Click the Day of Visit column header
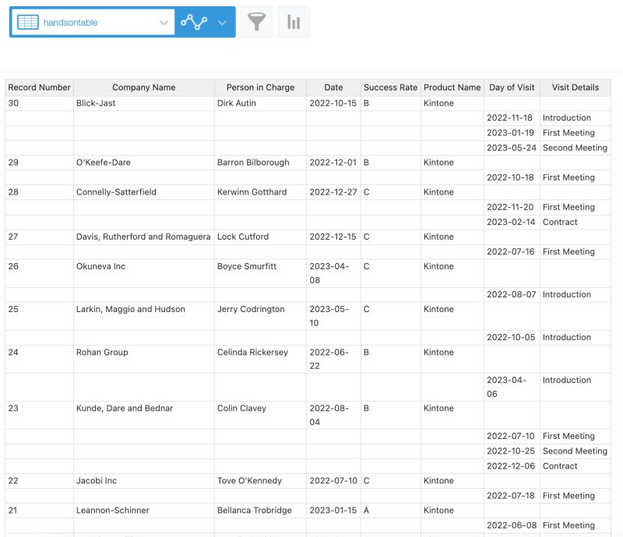The width and height of the screenshot is (623, 537). pyautogui.click(x=512, y=87)
